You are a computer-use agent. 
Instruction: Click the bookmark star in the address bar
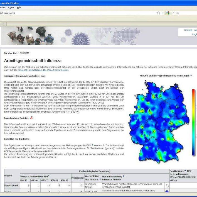[158, 13]
